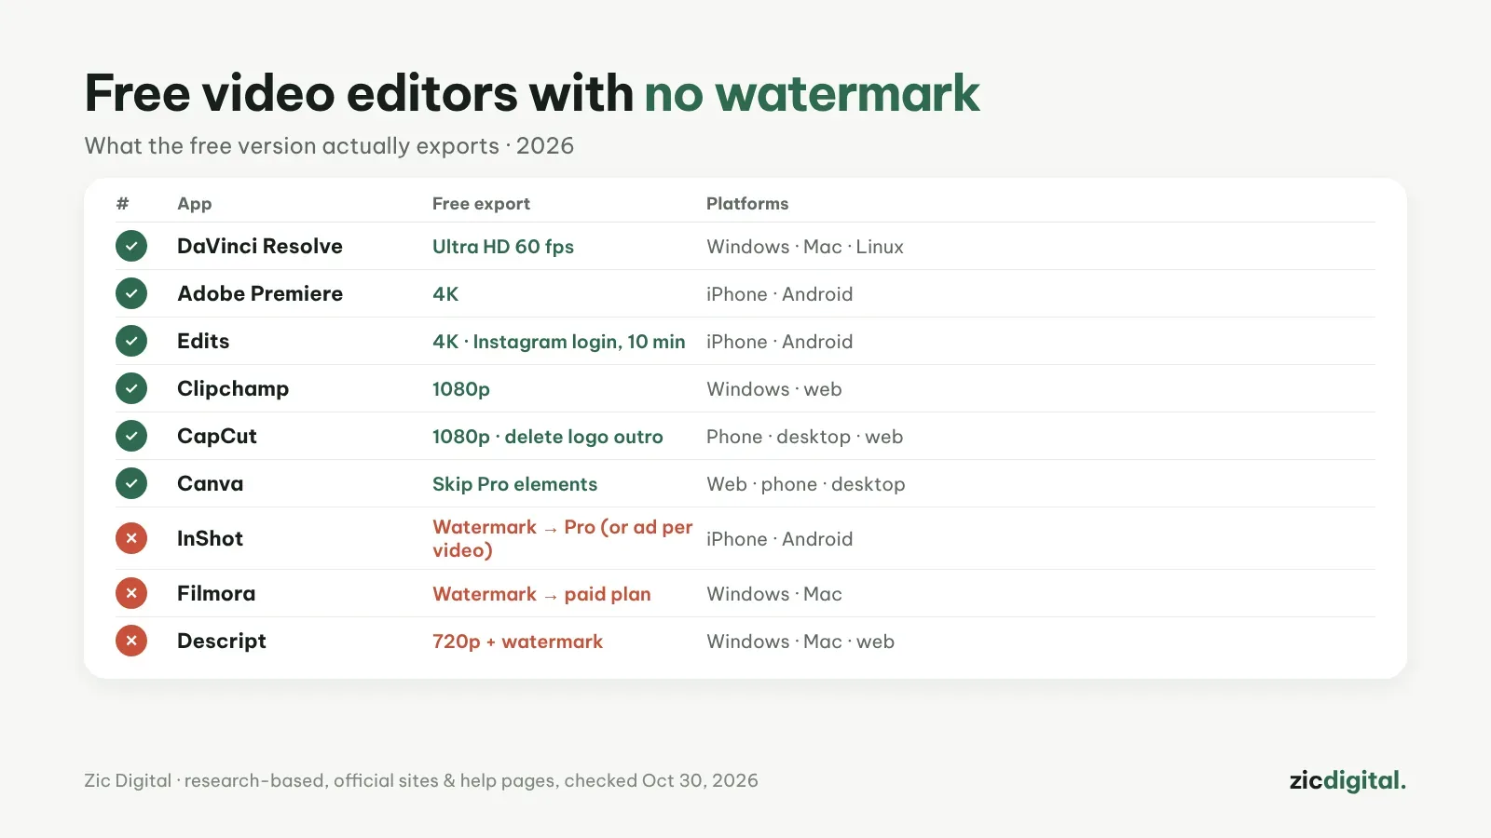Click '4K · Instagram login, 10 min' cell
This screenshot has height=838, width=1491.
559,342
